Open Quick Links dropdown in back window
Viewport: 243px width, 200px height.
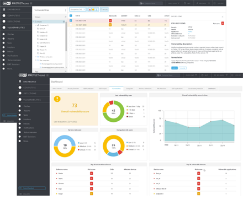[174, 3]
